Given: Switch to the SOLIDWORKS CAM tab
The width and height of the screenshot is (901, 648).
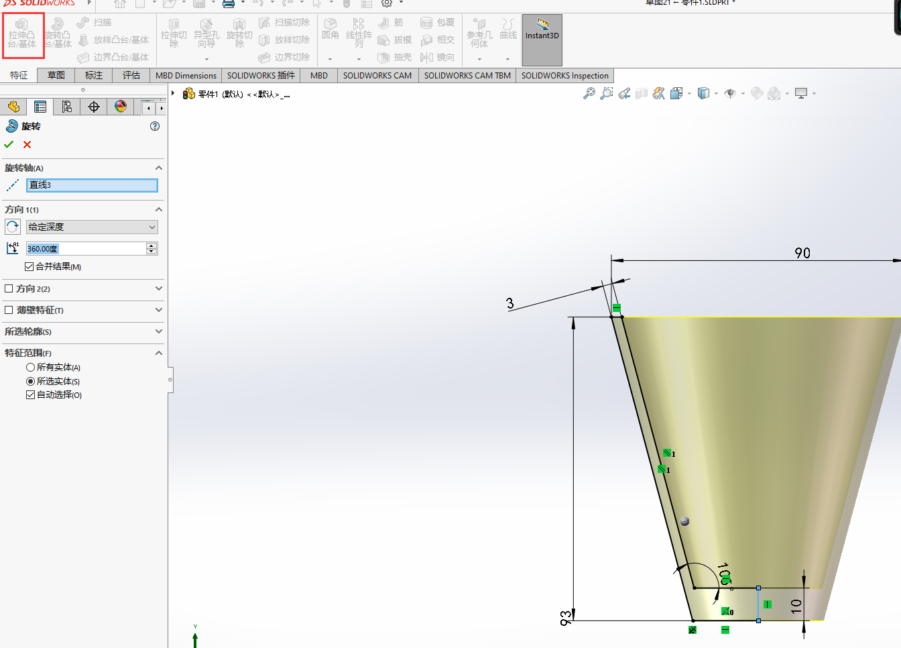Looking at the screenshot, I should [377, 76].
